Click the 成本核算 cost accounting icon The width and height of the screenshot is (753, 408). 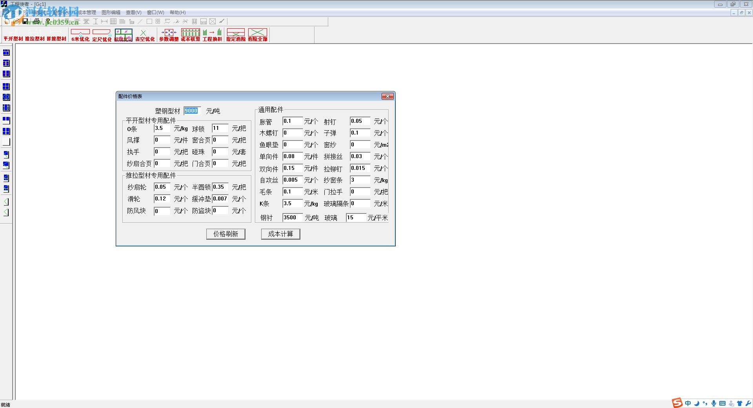click(x=190, y=35)
